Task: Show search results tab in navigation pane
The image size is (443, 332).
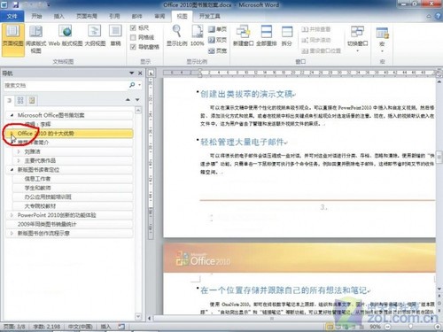Action: tap(32, 100)
